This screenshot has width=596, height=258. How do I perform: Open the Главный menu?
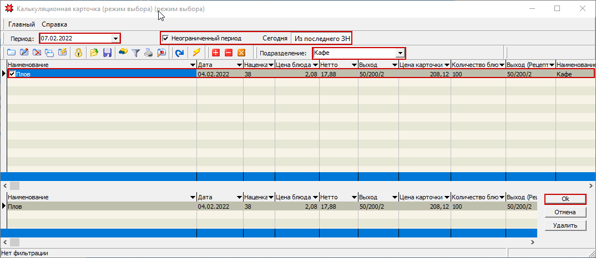tap(22, 24)
